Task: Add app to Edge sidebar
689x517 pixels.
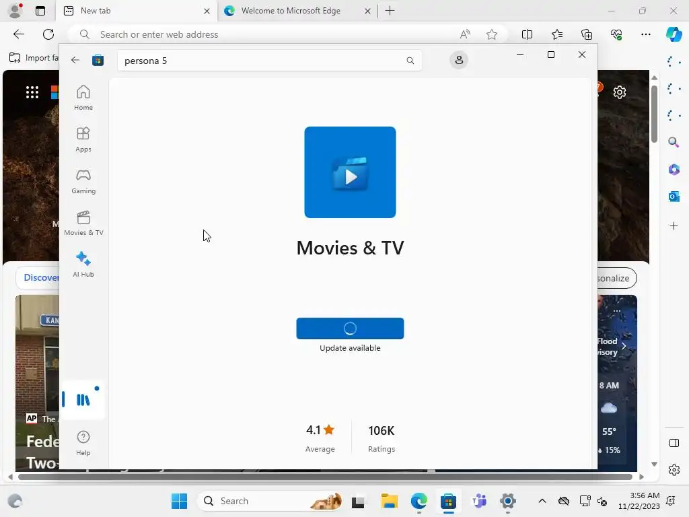Action: click(674, 226)
